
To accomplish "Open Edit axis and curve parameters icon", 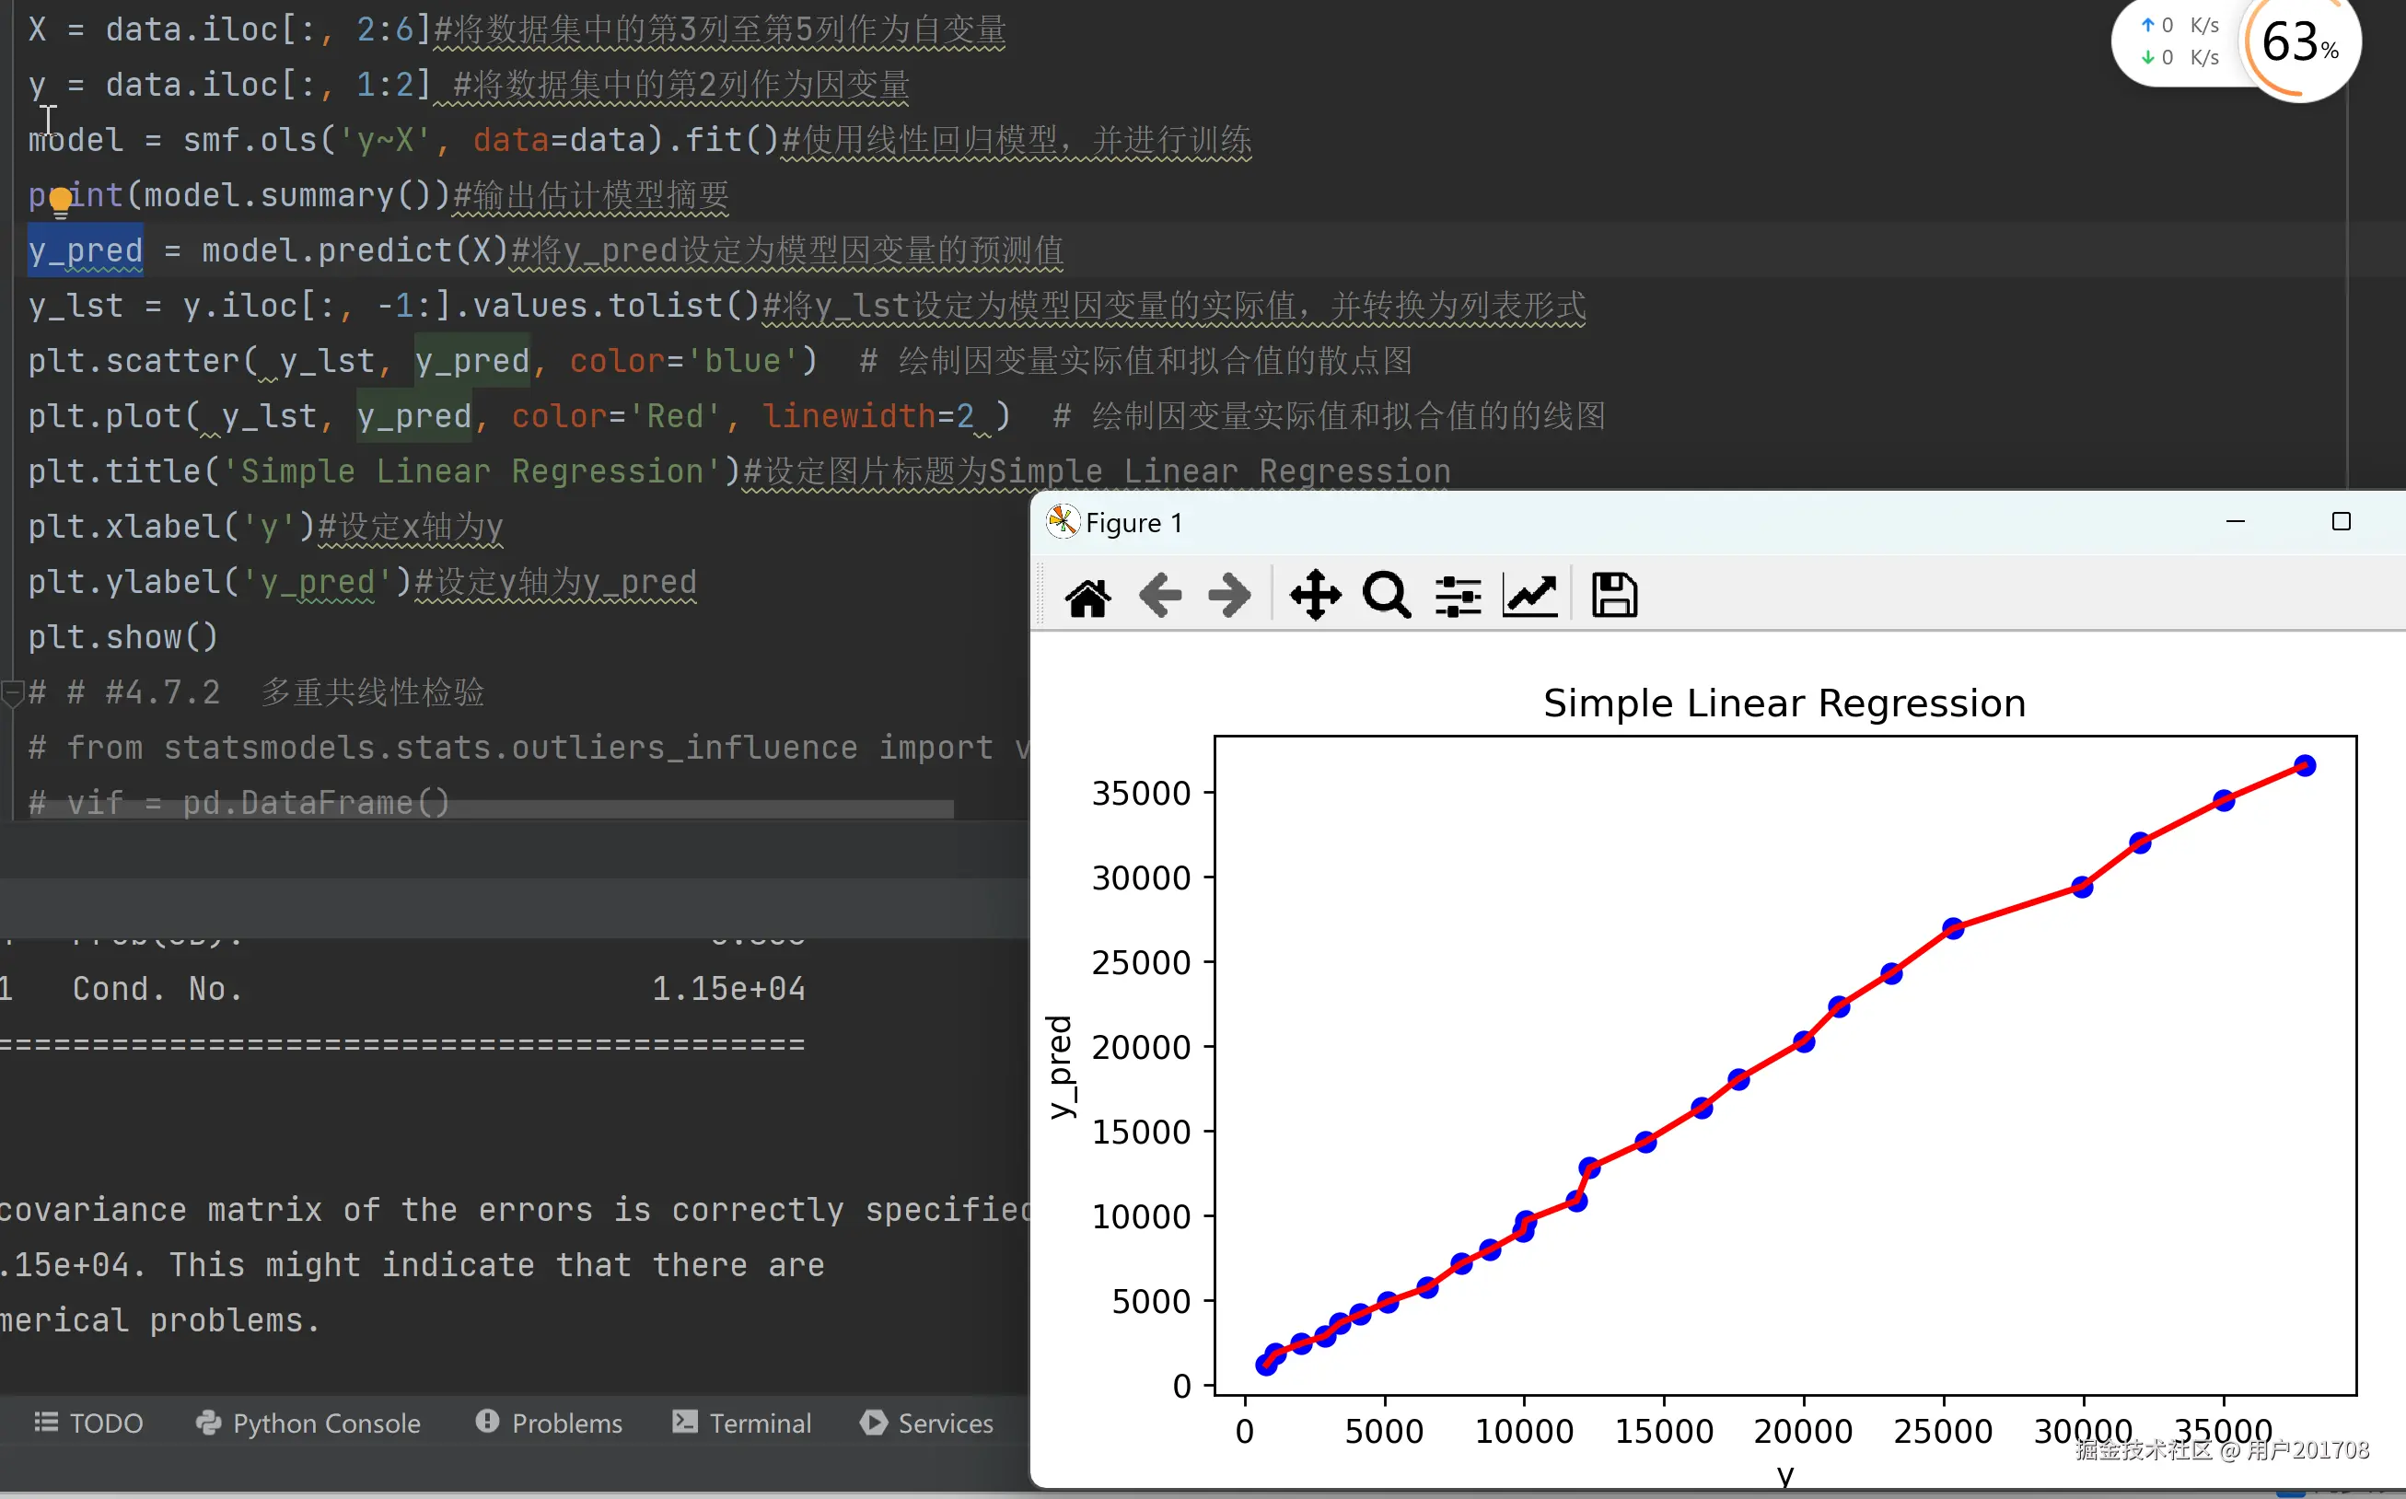I will click(1529, 597).
